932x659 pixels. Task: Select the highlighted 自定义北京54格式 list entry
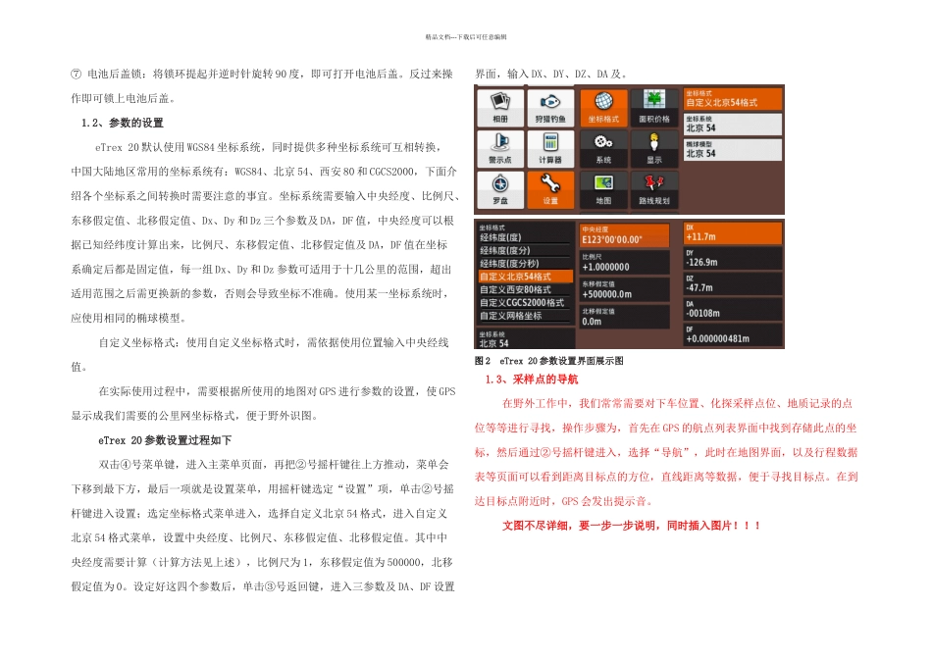pos(526,277)
